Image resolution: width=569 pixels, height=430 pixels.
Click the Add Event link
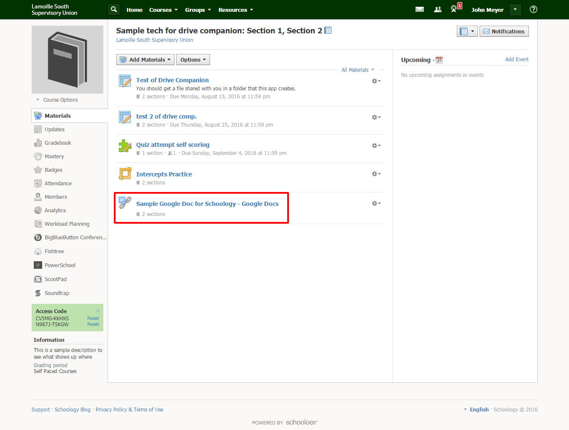[517, 59]
